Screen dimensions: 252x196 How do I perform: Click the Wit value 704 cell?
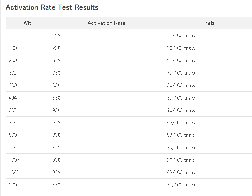pos(27,123)
